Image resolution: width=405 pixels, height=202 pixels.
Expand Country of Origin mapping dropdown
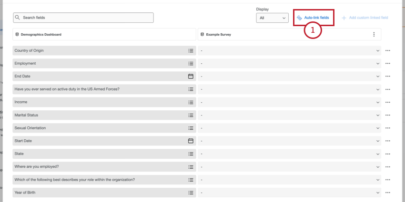(378, 50)
